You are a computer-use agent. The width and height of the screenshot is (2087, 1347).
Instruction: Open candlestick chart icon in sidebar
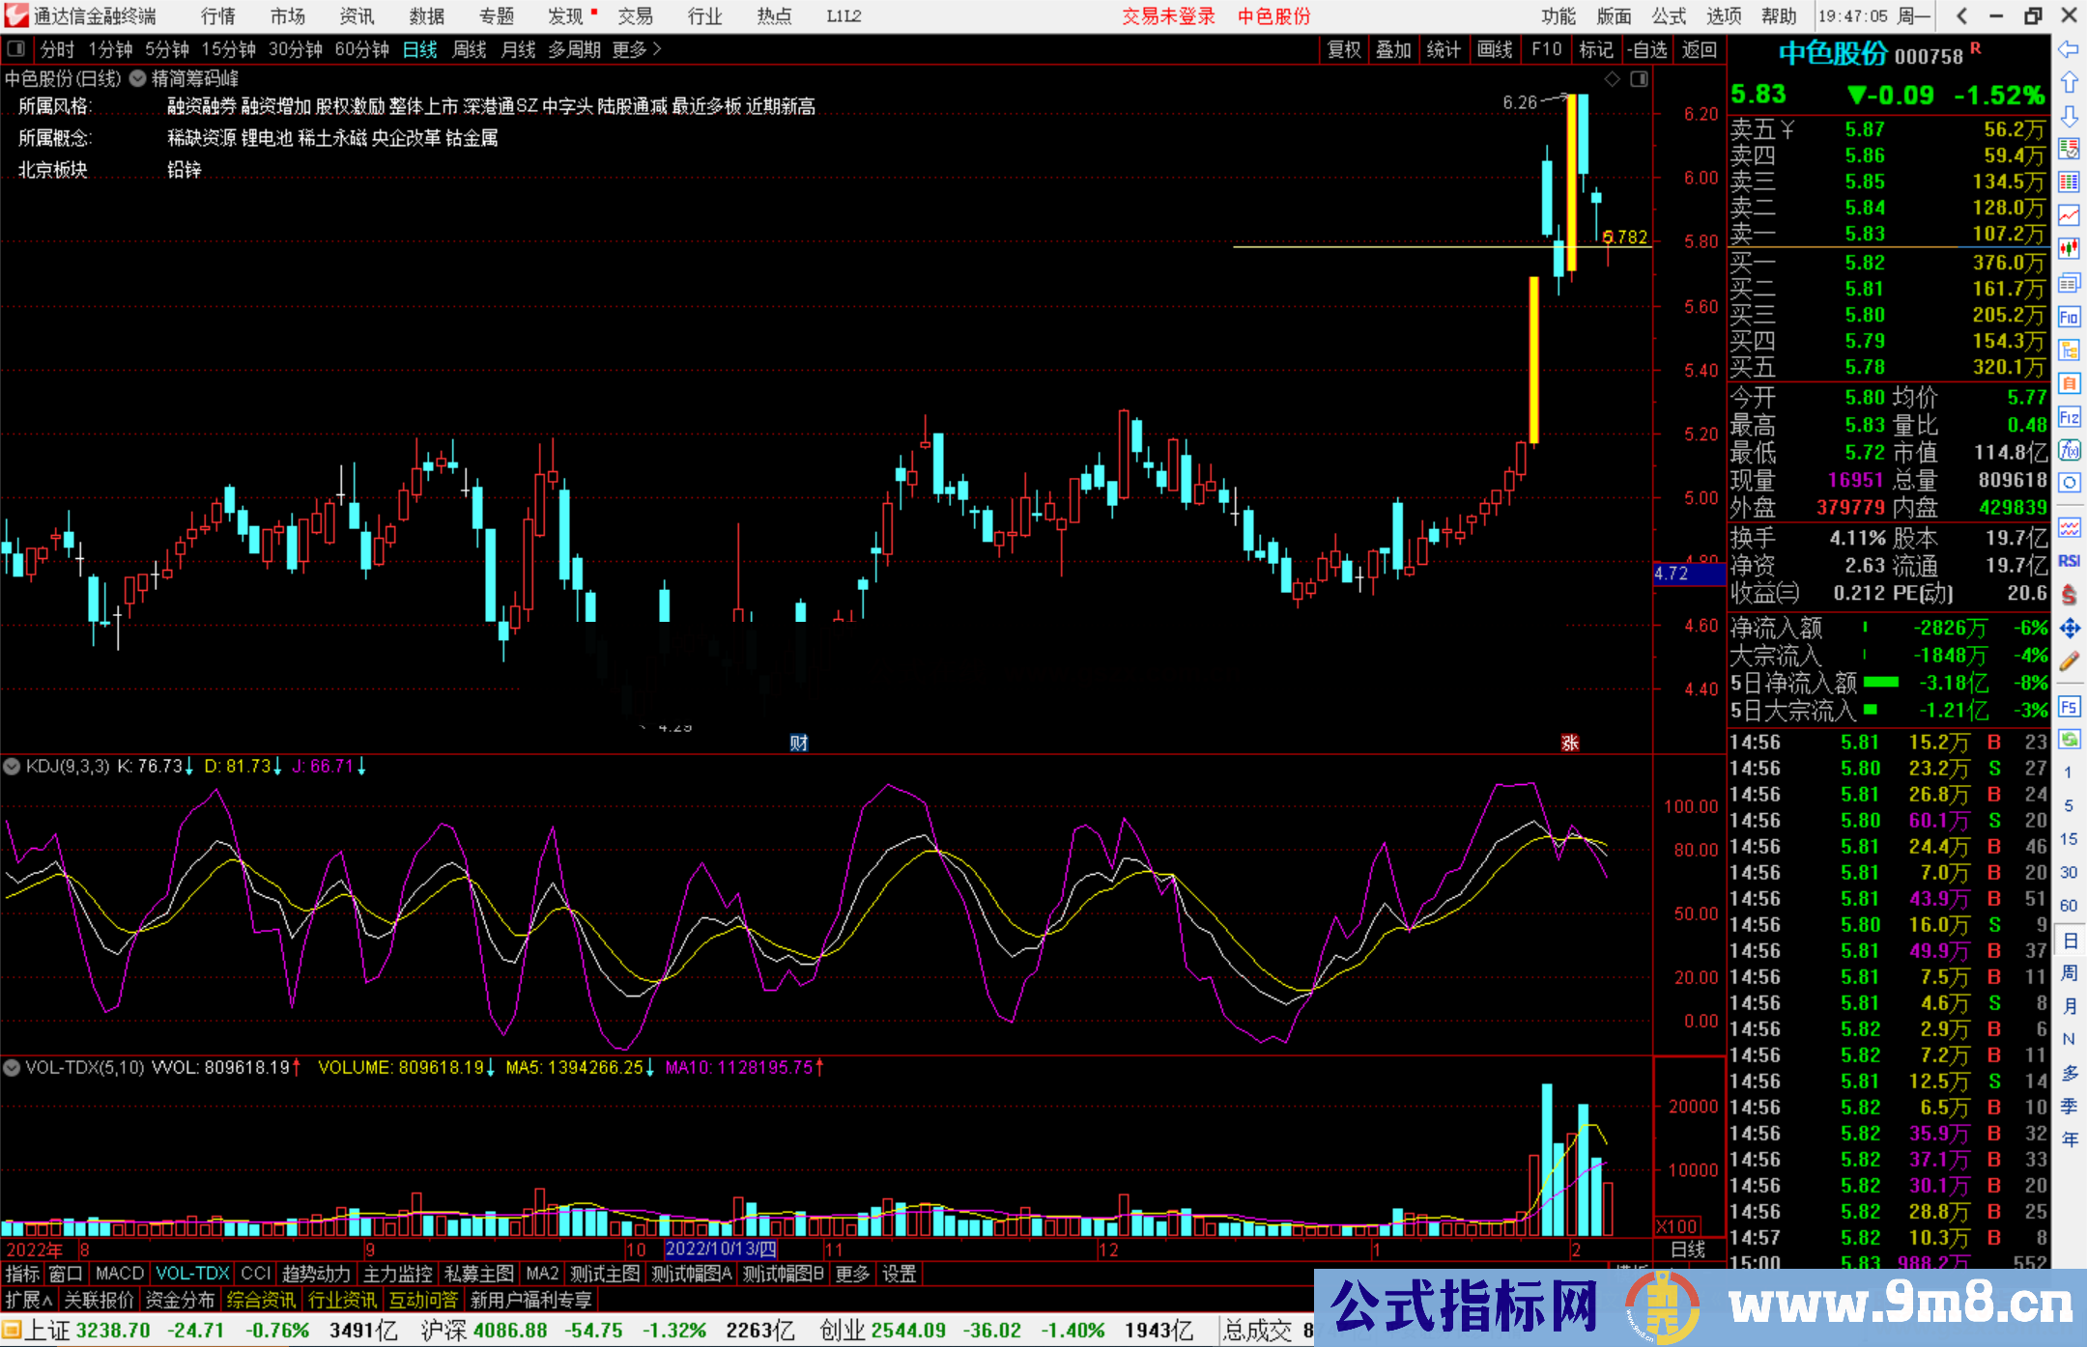point(2069,248)
